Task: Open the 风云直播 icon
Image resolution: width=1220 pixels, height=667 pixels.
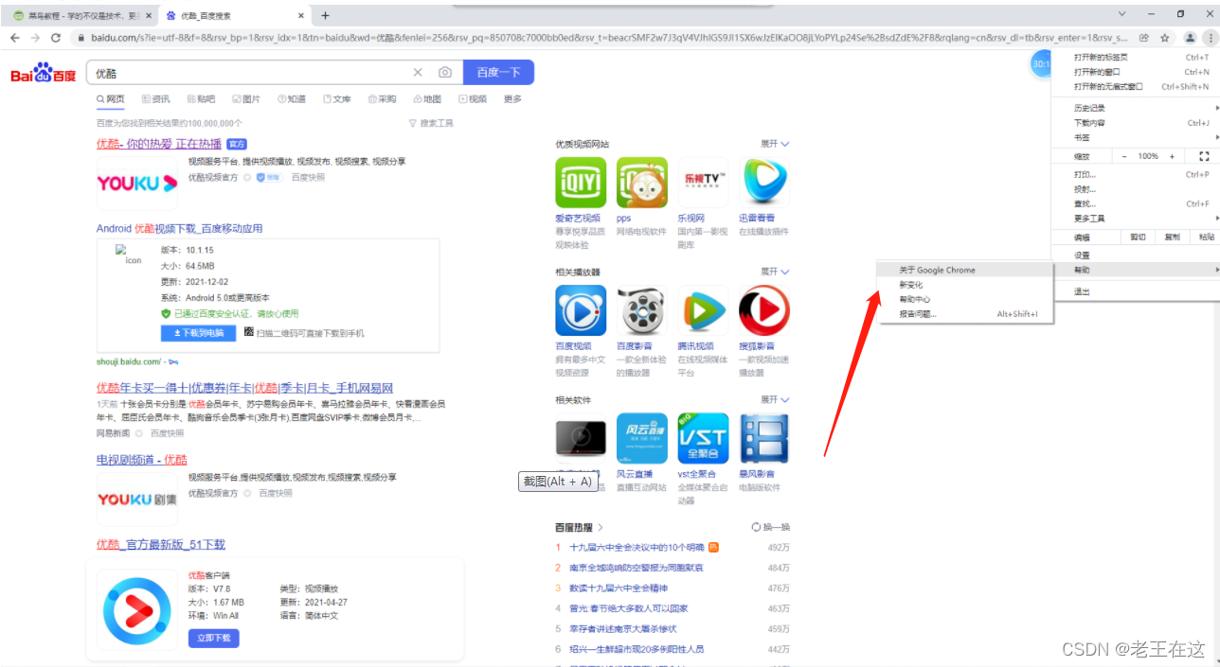Action: tap(641, 438)
